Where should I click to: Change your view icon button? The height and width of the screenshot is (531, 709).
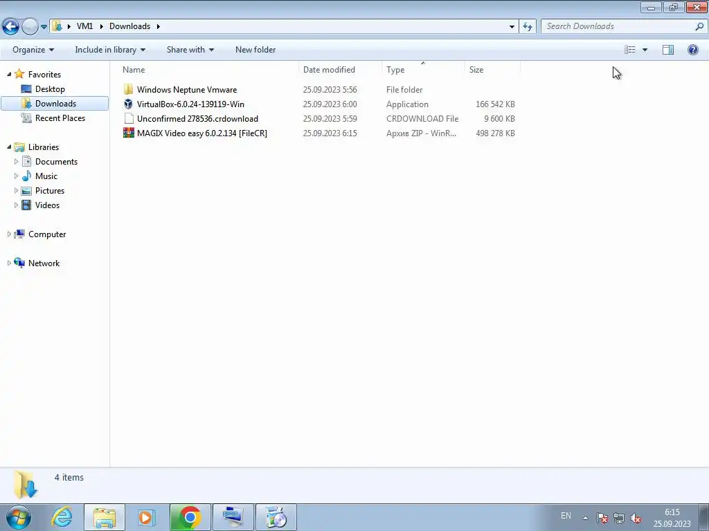630,50
